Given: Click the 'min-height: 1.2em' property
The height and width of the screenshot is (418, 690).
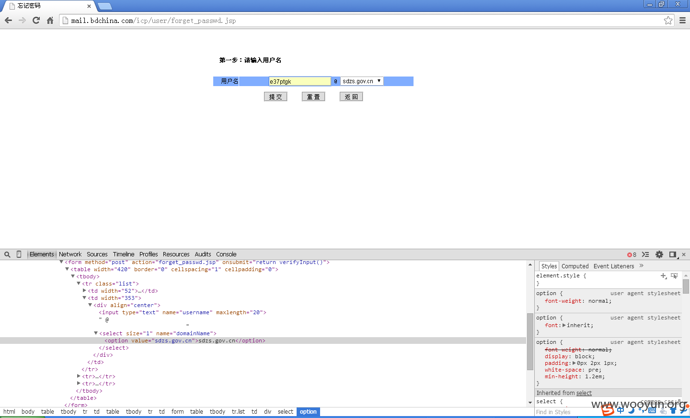Looking at the screenshot, I should pyautogui.click(x=575, y=376).
